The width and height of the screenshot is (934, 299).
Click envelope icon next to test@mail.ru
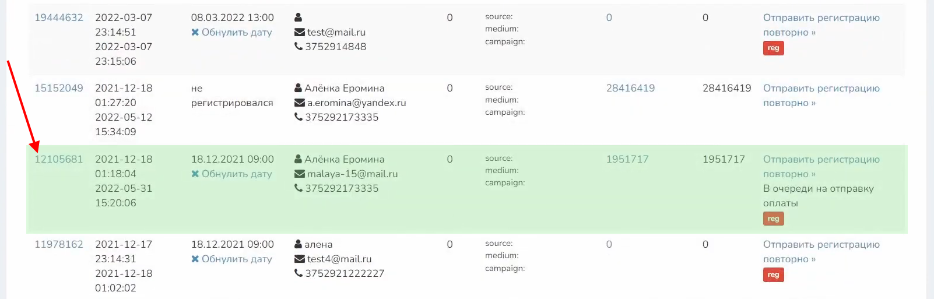[299, 33]
